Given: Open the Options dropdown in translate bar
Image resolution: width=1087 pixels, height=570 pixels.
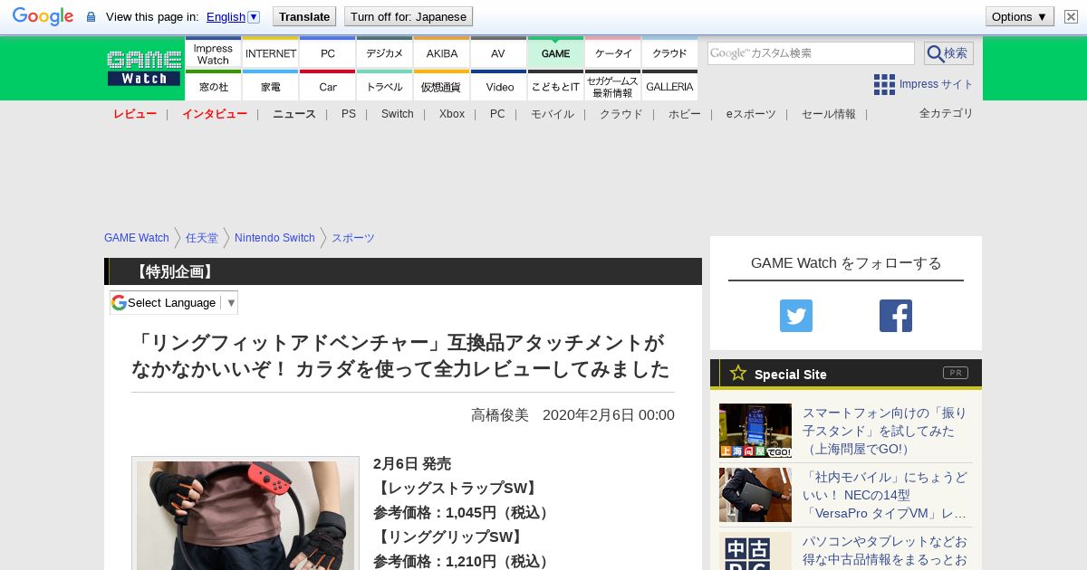Looking at the screenshot, I should pyautogui.click(x=1019, y=16).
